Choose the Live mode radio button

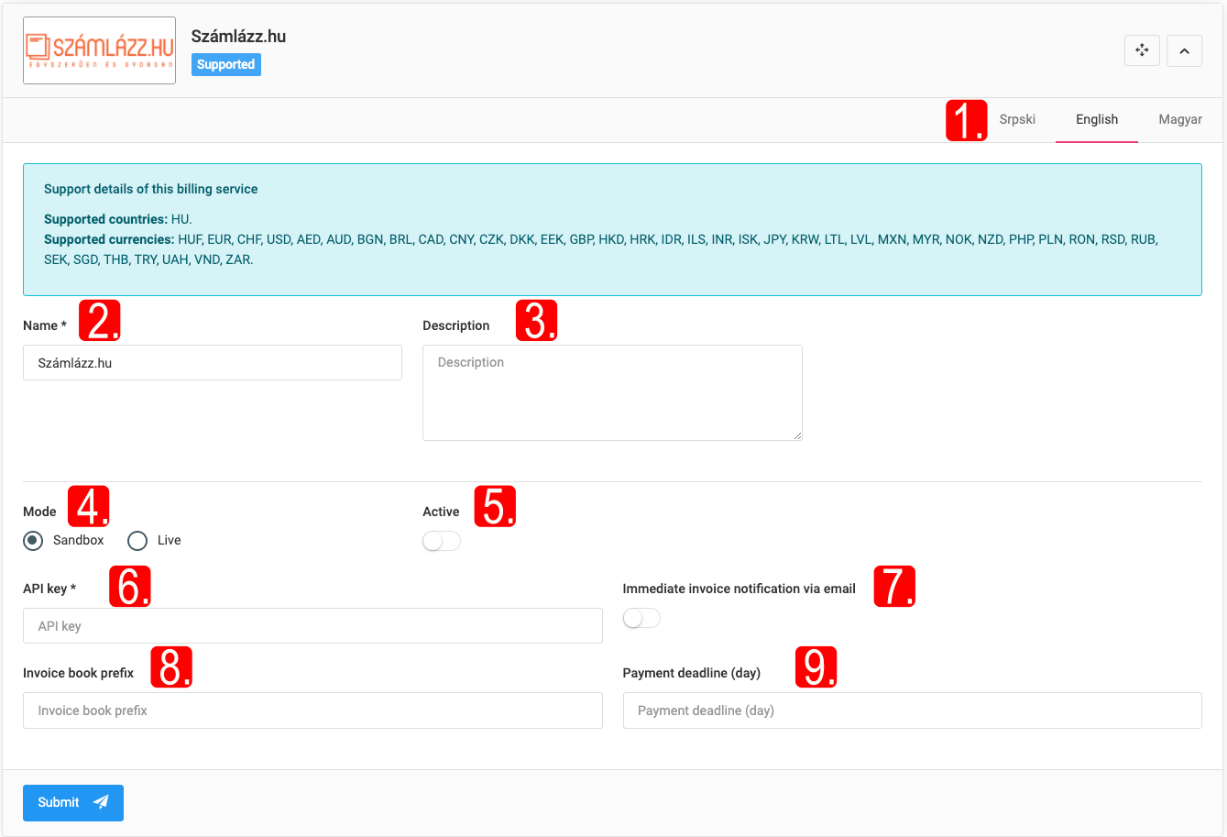pyautogui.click(x=137, y=541)
